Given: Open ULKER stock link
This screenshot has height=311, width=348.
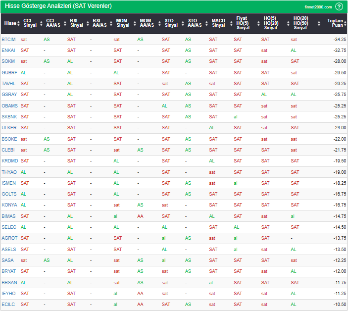Looking at the screenshot, I should click(x=9, y=128).
